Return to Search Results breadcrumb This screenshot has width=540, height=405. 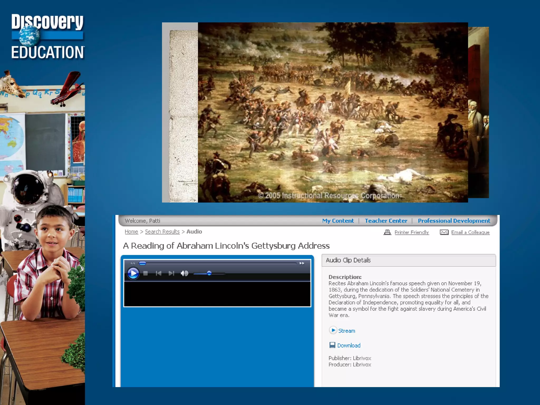(162, 232)
